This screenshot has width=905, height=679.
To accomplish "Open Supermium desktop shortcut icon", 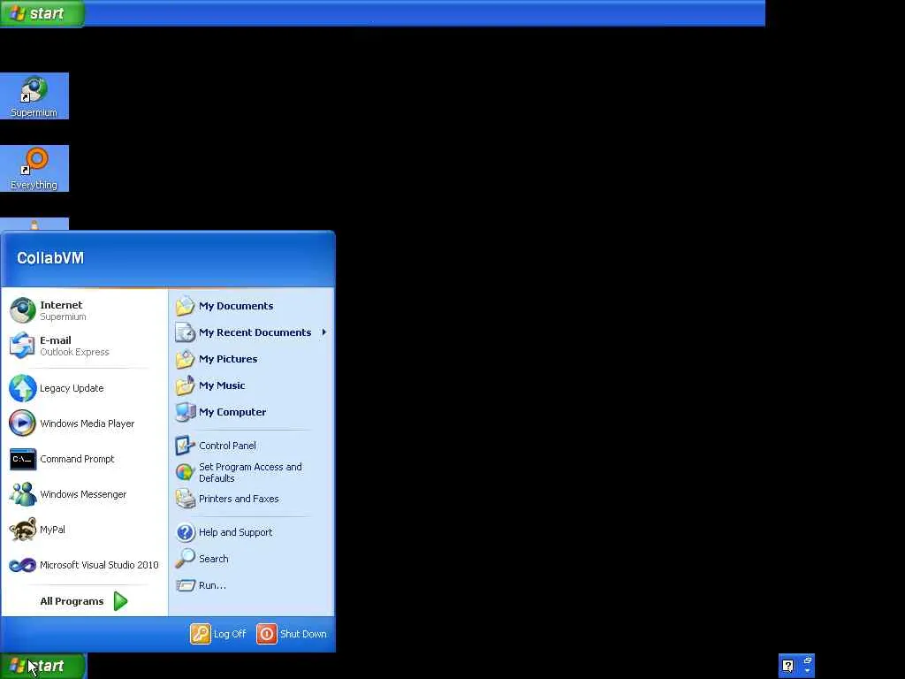I will tap(34, 90).
